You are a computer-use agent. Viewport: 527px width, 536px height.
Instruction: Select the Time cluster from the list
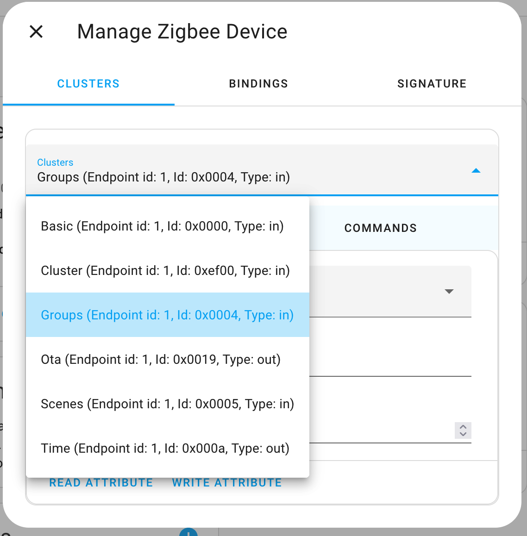pos(165,448)
